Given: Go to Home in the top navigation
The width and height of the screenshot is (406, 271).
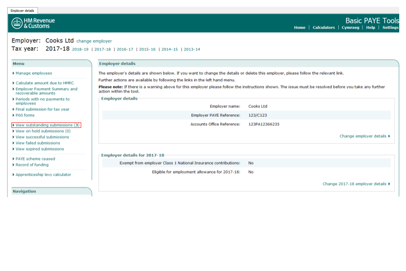Looking at the screenshot, I should click(x=299, y=28).
